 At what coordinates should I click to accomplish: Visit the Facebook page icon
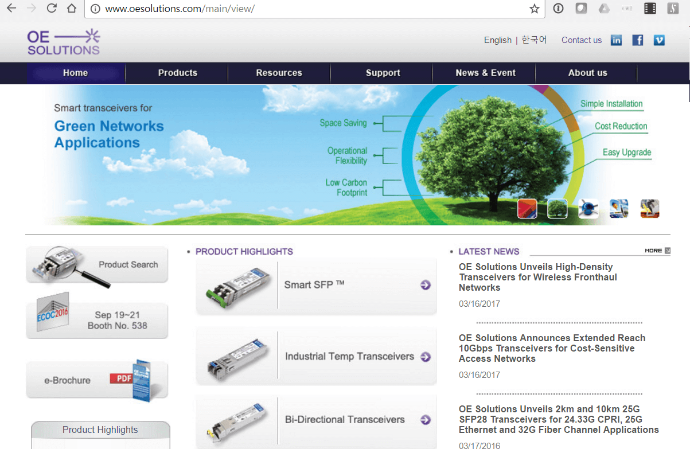[637, 40]
